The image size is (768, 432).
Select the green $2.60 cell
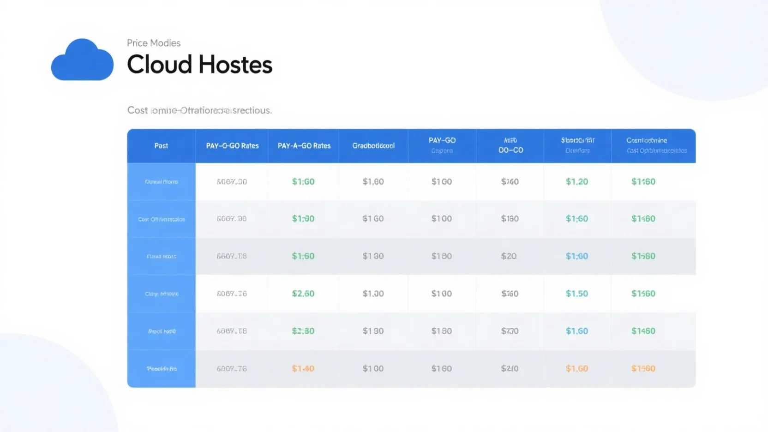303,294
